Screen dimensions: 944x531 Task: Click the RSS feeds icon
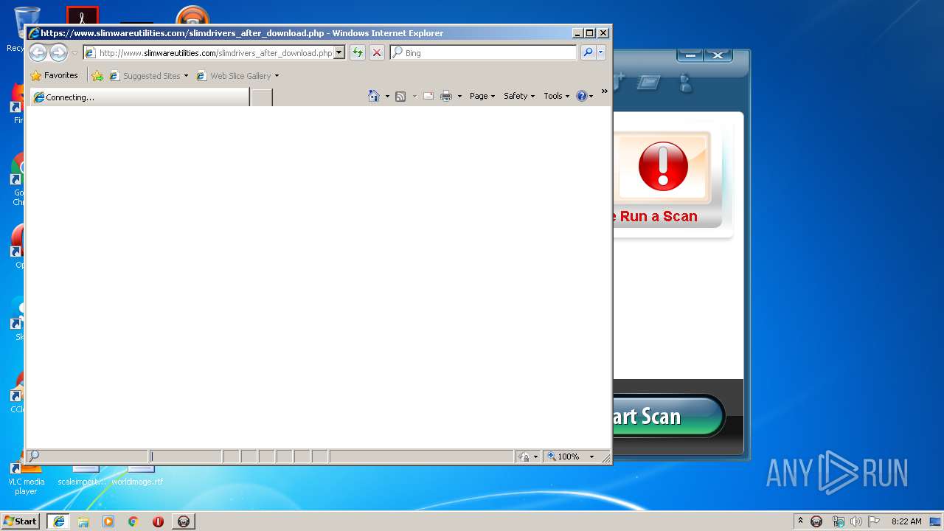(400, 96)
